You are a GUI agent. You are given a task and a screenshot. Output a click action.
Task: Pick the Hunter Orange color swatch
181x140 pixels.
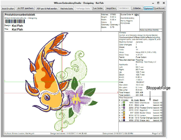click(x=124, y=118)
